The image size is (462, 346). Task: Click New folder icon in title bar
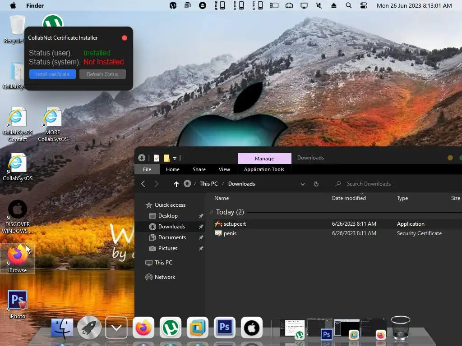point(166,158)
